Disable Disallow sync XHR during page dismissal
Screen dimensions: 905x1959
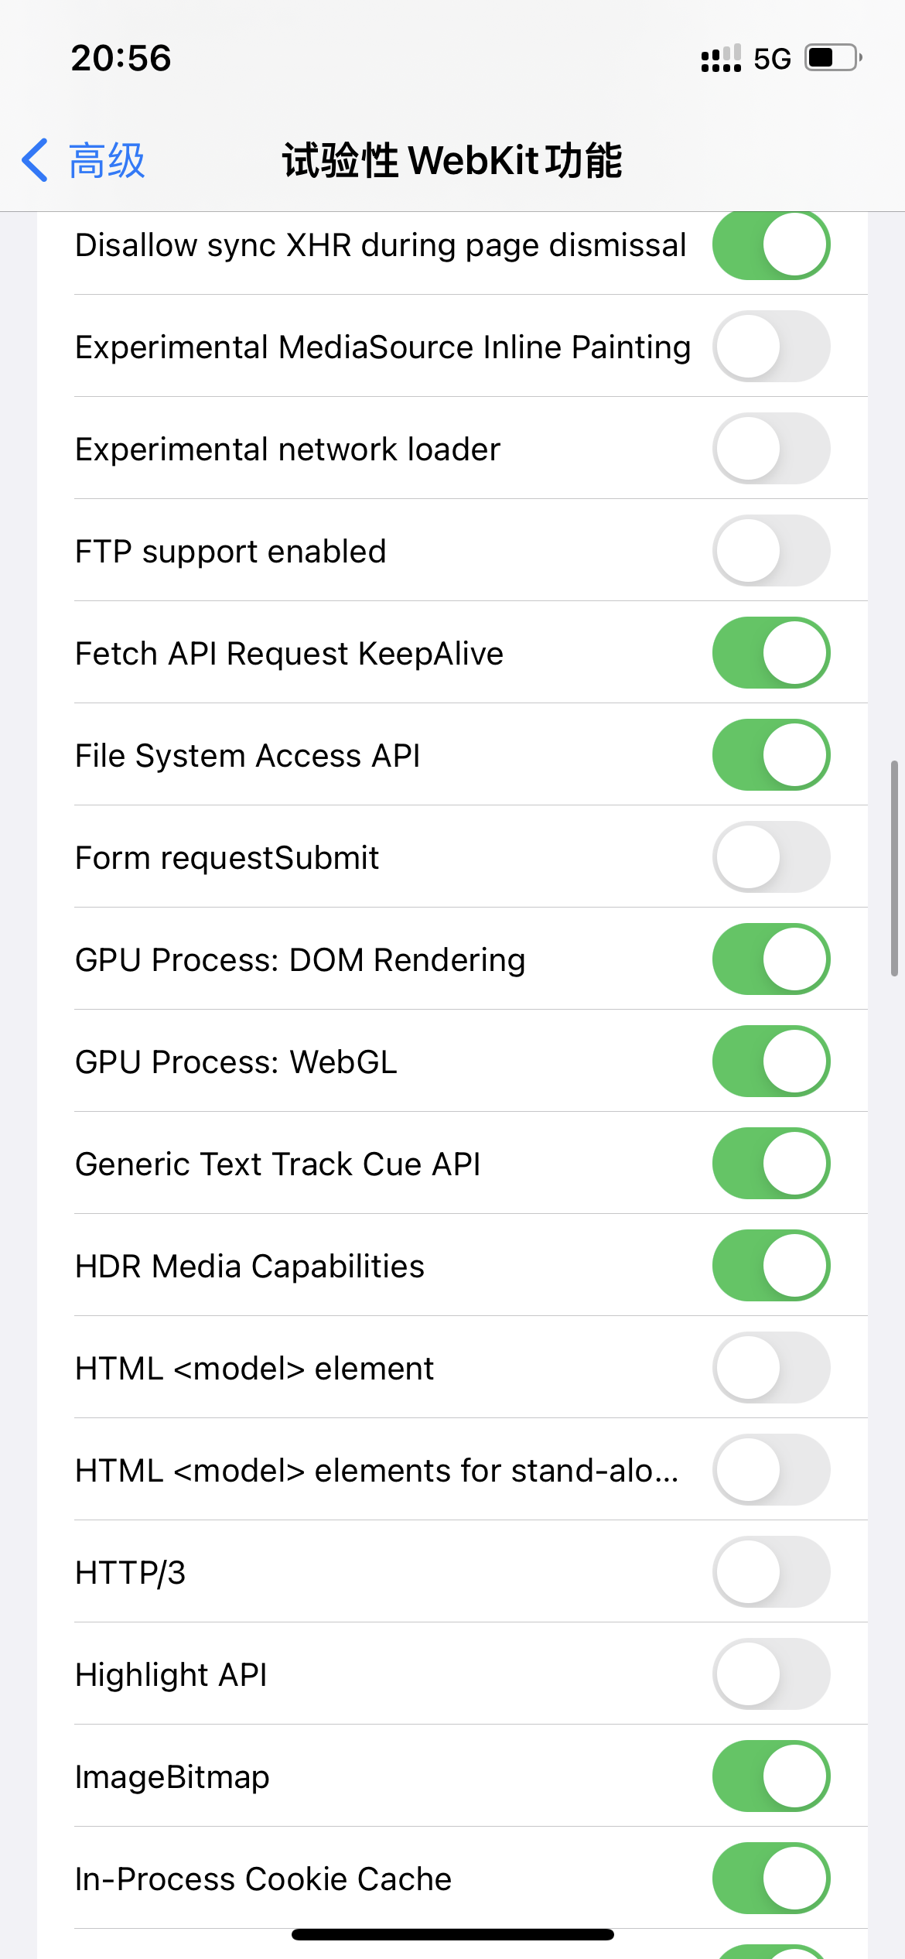pos(770,244)
